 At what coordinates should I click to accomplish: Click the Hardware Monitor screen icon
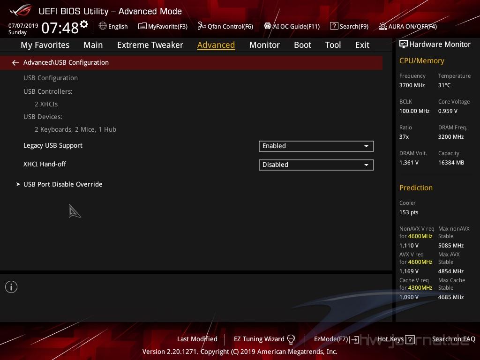click(x=404, y=45)
